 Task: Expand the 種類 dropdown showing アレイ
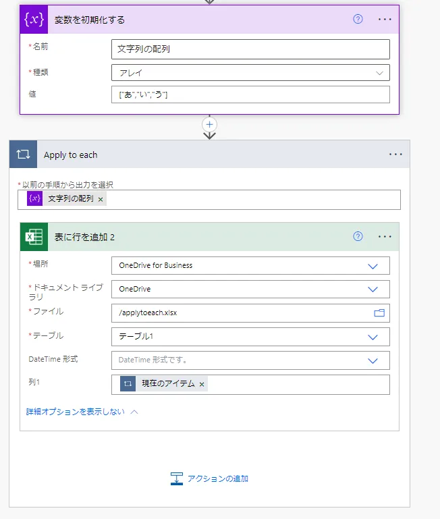click(379, 73)
